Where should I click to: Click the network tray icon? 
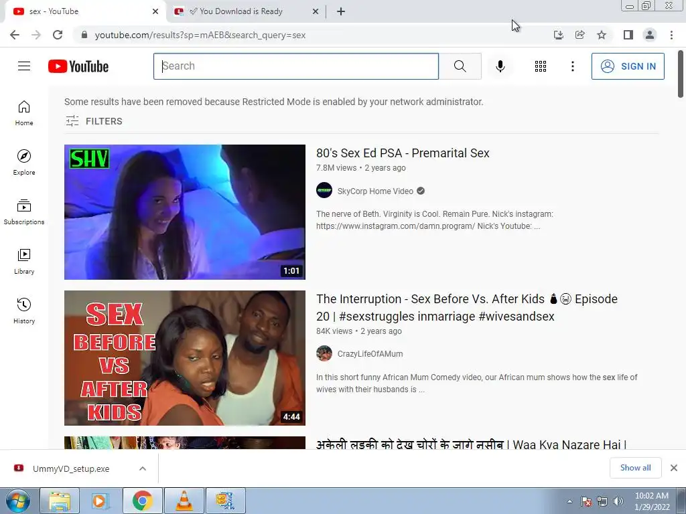point(602,501)
